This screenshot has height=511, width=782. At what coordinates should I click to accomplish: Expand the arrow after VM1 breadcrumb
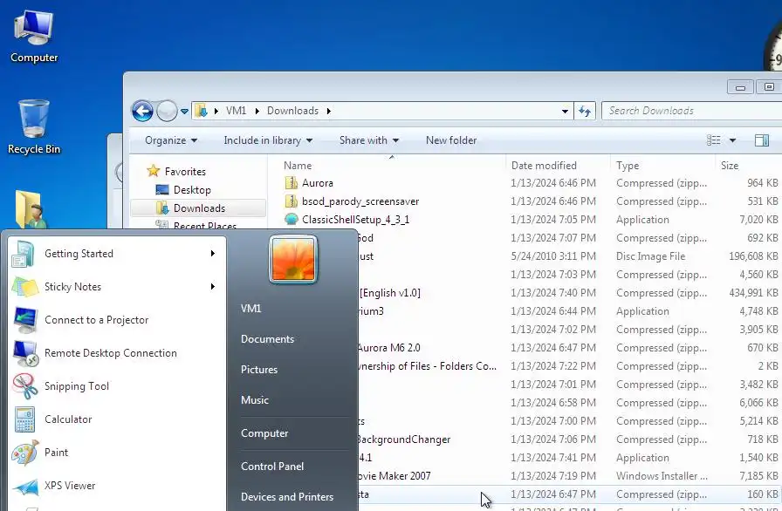(x=257, y=111)
